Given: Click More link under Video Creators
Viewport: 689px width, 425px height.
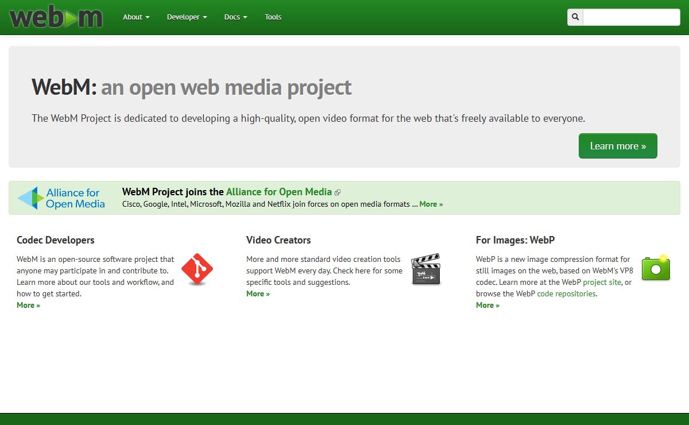Looking at the screenshot, I should tap(258, 293).
